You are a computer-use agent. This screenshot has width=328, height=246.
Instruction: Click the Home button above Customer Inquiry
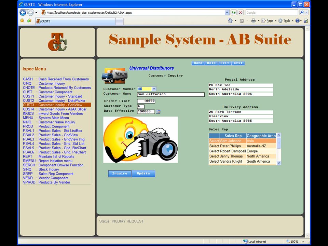pos(198,63)
